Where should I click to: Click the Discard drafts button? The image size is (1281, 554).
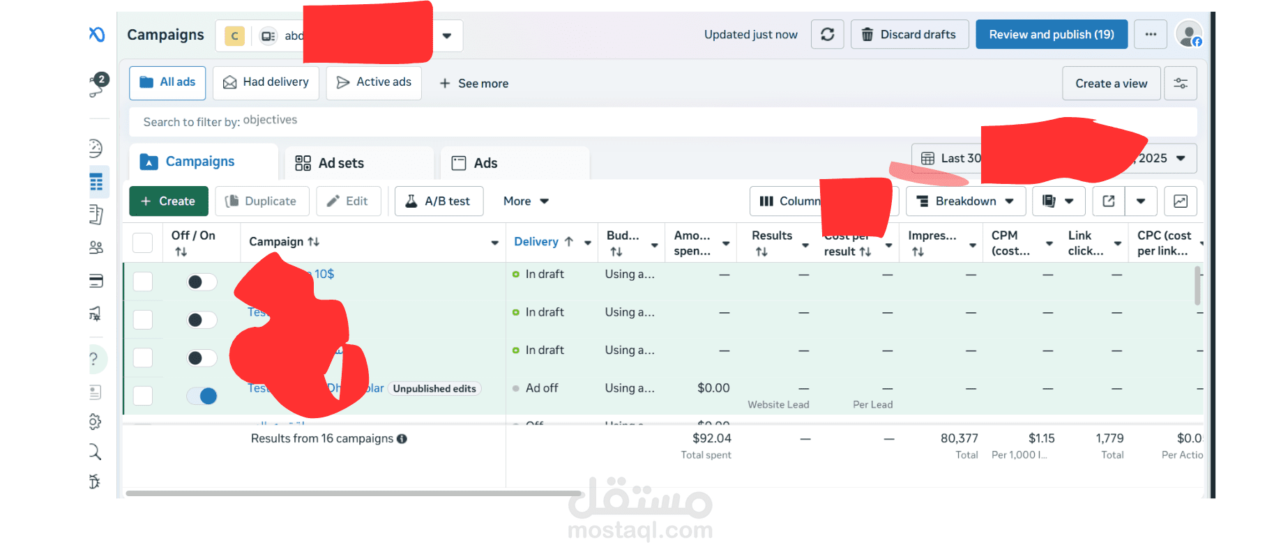click(909, 34)
